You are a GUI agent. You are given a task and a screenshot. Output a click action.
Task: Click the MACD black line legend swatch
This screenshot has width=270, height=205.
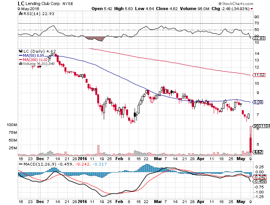(x=20, y=164)
